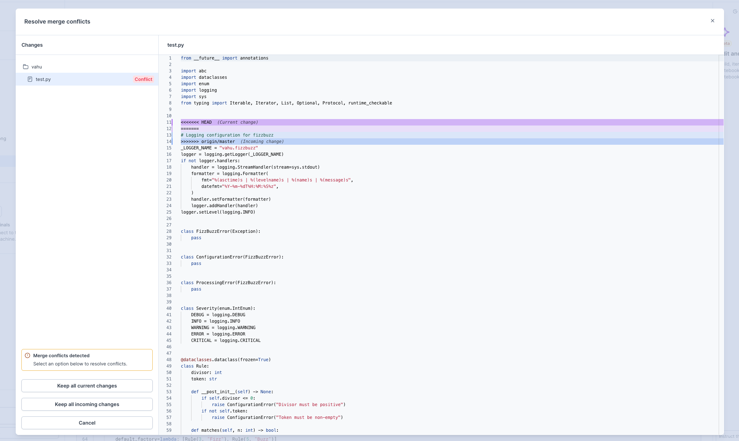
Task: Click the purple sparkle AI icon behind dialog
Action: (727, 32)
